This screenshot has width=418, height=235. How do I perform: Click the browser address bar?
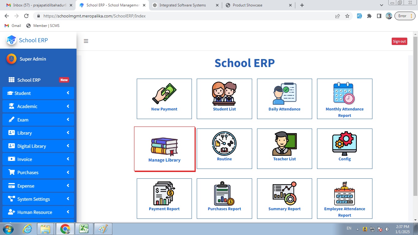click(184, 16)
